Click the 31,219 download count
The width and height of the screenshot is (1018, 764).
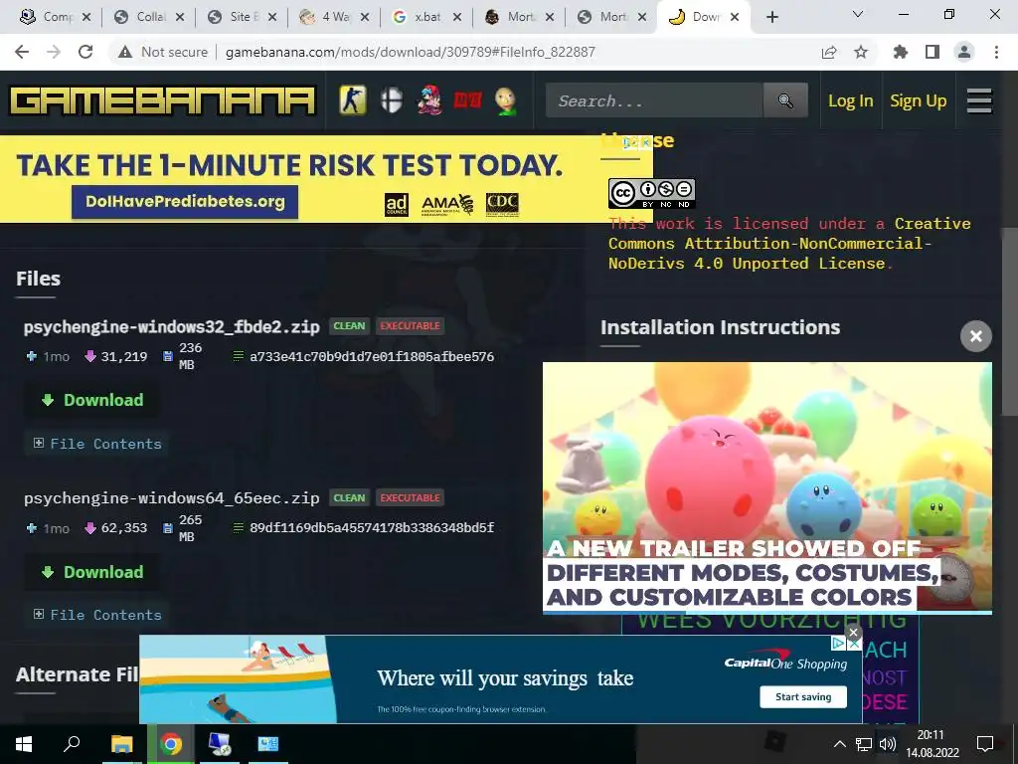pos(124,357)
